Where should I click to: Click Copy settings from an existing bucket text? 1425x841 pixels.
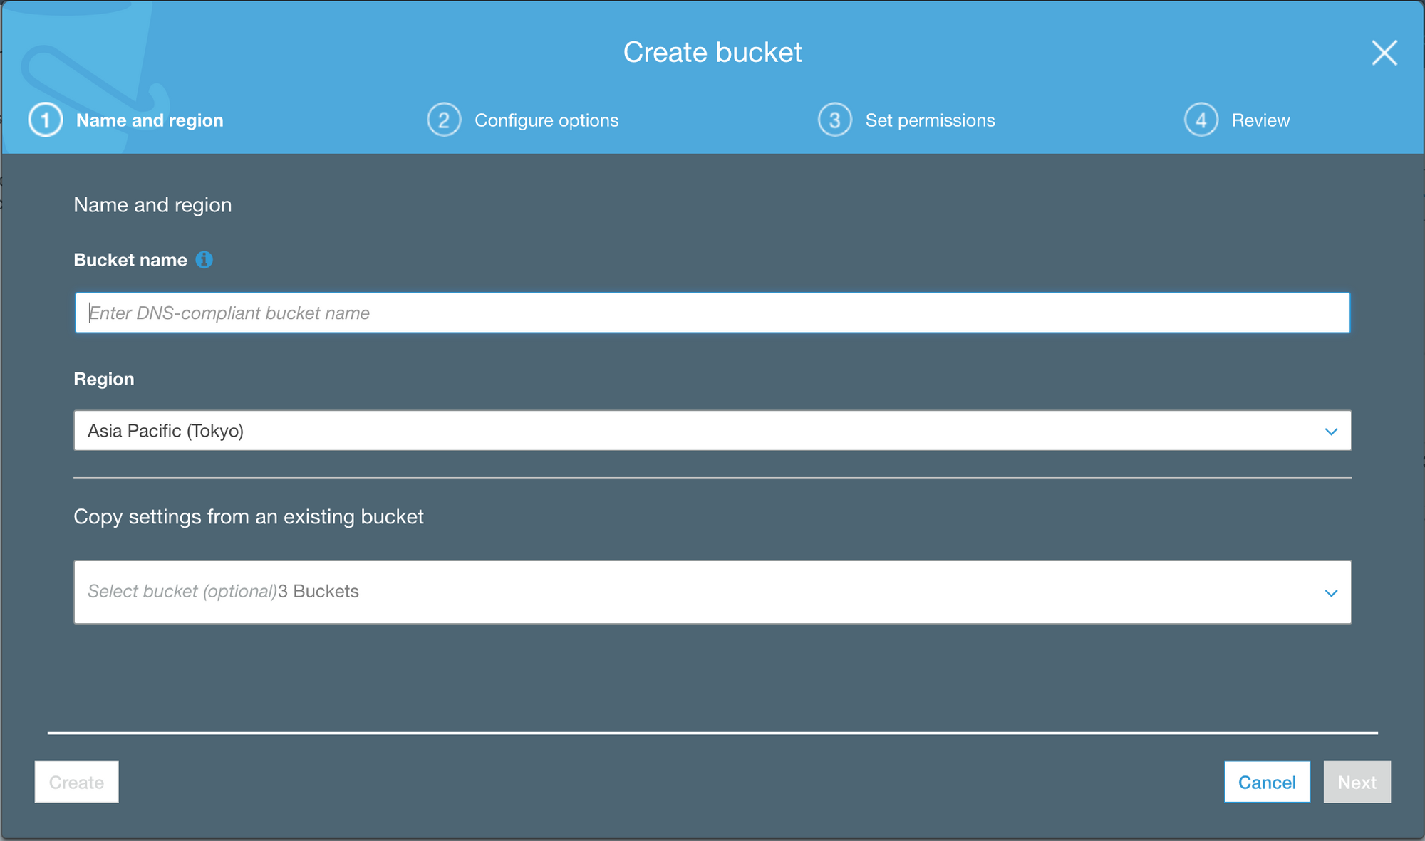pyautogui.click(x=249, y=517)
